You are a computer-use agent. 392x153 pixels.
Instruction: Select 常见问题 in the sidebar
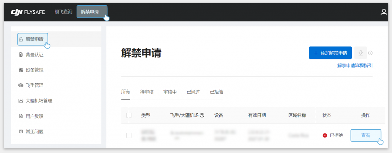pos(34,132)
